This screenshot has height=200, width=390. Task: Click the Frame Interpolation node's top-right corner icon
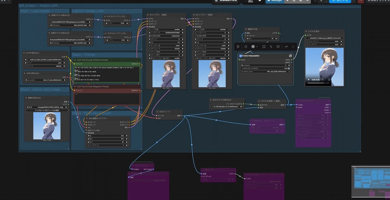point(290,56)
